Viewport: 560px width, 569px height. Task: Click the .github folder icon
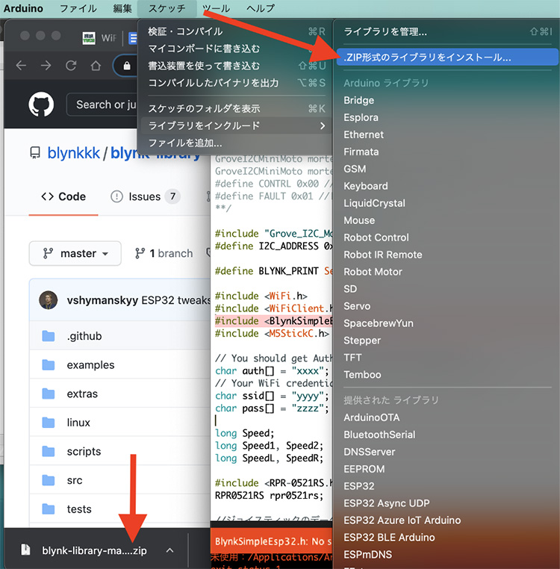[x=49, y=336]
